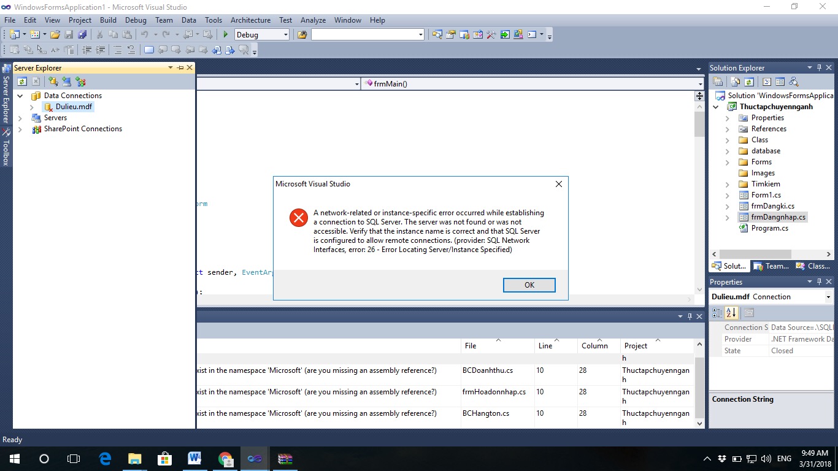The height and width of the screenshot is (471, 838).
Task: Select the Images folder in Solution Explorer
Action: pyautogui.click(x=763, y=173)
